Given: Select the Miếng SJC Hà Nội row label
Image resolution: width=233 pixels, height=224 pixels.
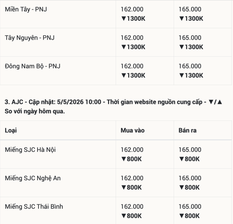Looking at the screenshot, I should point(30,150).
